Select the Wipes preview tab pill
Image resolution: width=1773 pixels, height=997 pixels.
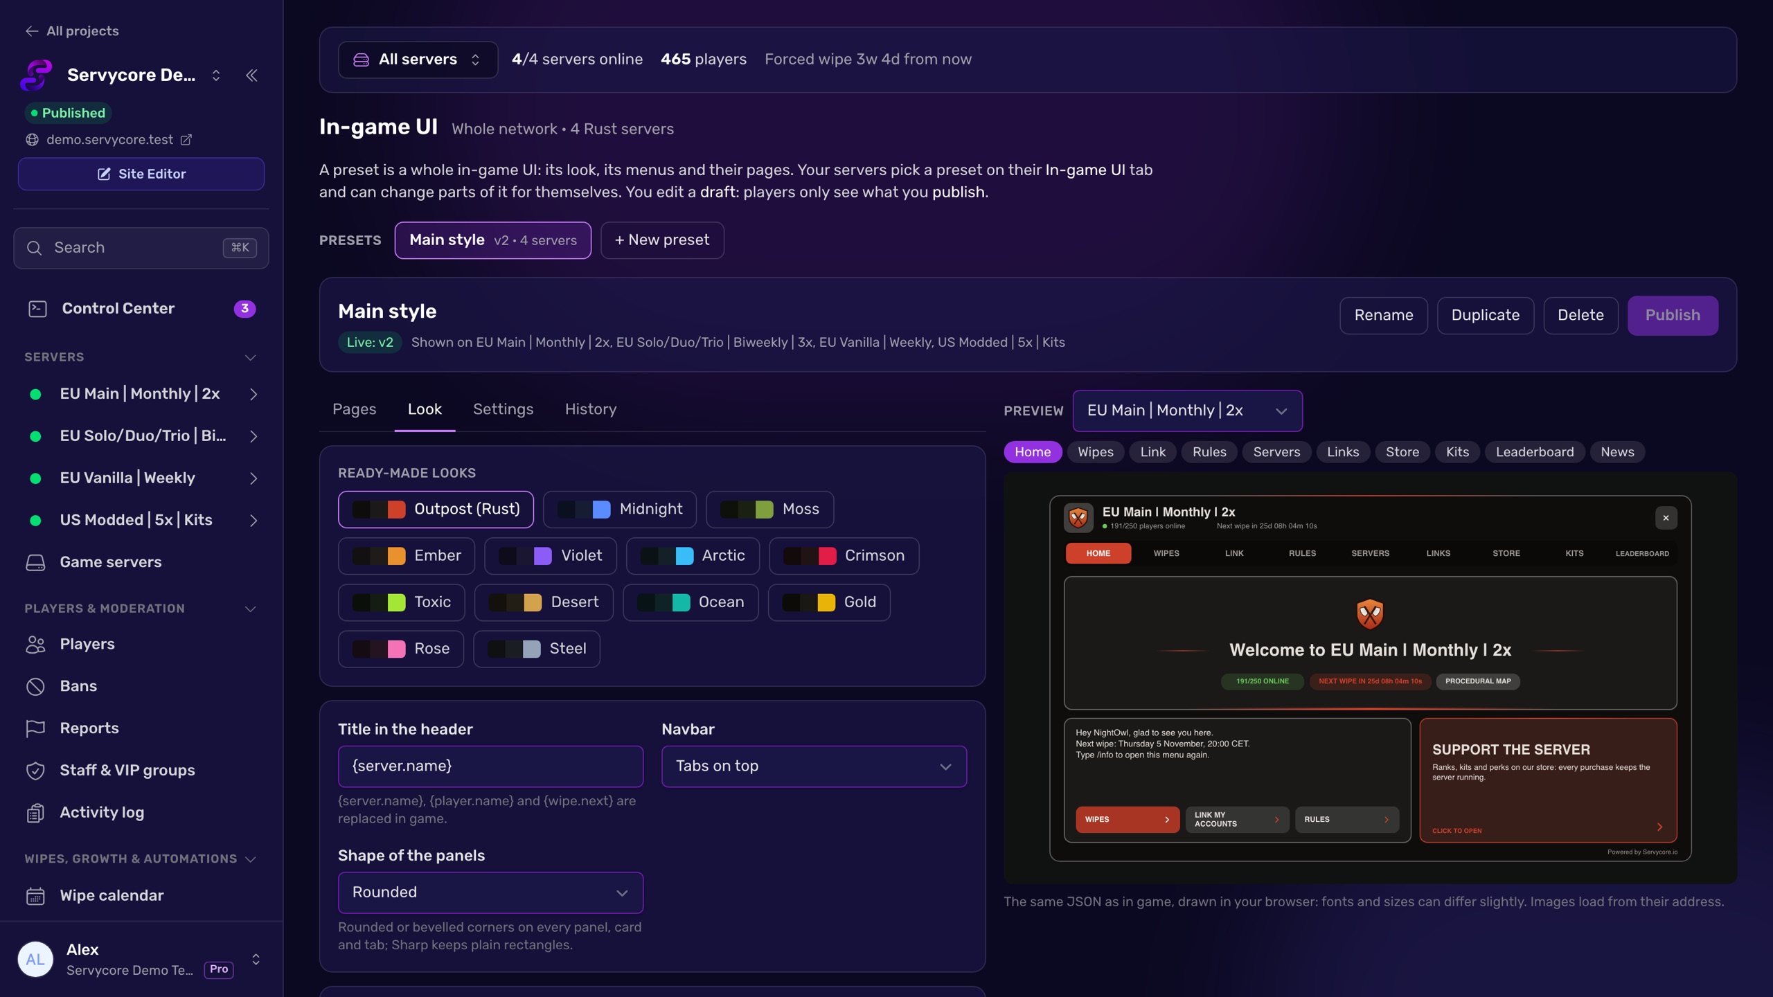(1096, 452)
